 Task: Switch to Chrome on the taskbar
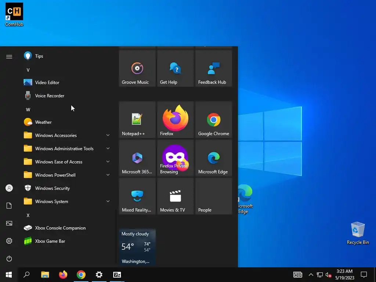[x=81, y=275]
